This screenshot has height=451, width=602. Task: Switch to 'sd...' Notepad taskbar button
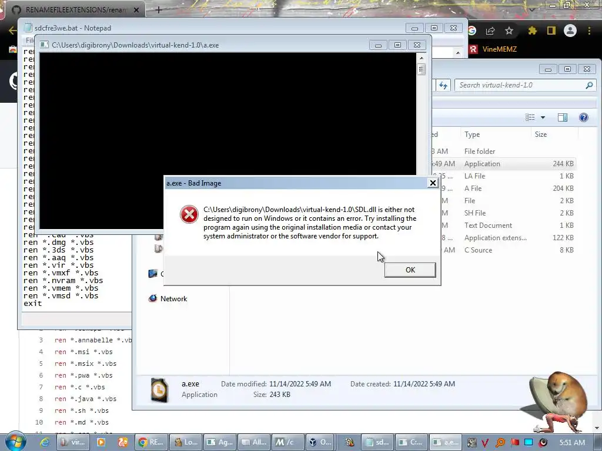pyautogui.click(x=377, y=442)
